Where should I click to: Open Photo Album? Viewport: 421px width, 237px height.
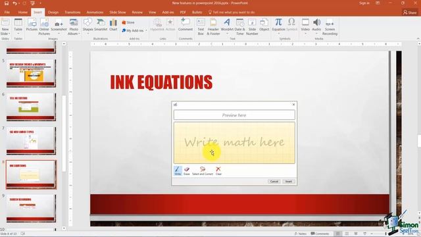tap(74, 27)
